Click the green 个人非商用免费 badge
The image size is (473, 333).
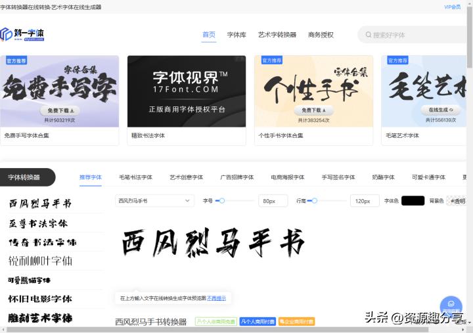pyautogui.click(x=216, y=322)
